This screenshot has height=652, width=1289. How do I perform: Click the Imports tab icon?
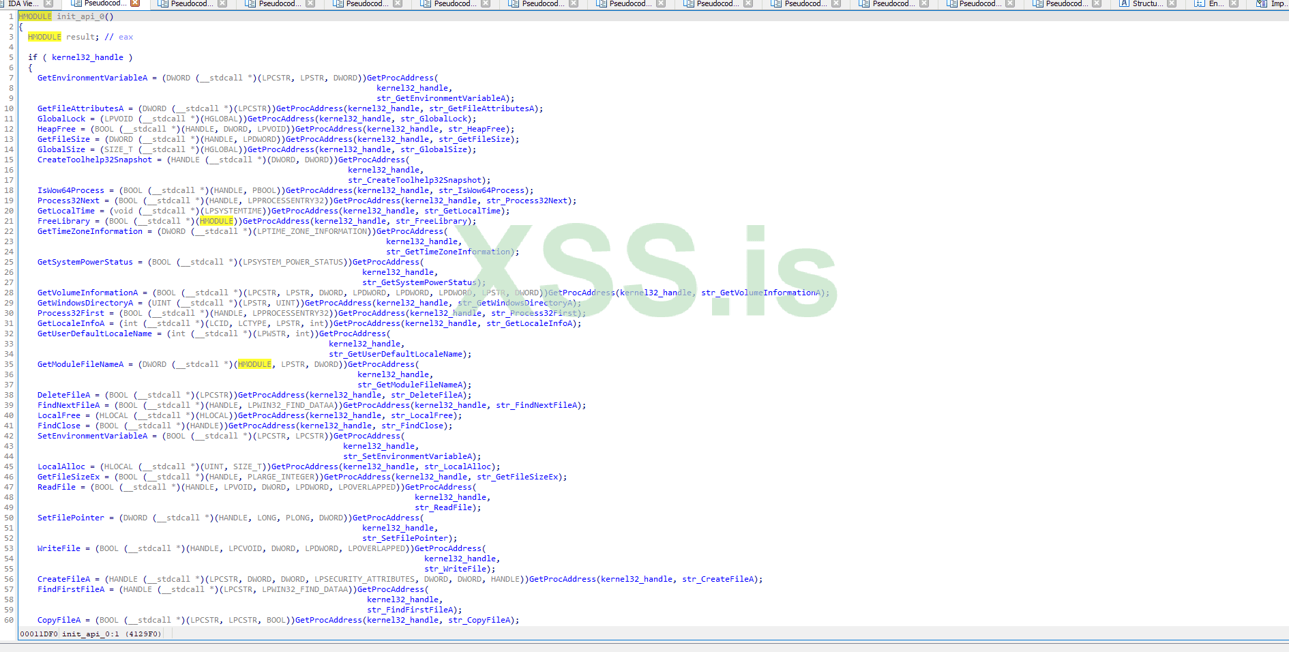pyautogui.click(x=1262, y=4)
